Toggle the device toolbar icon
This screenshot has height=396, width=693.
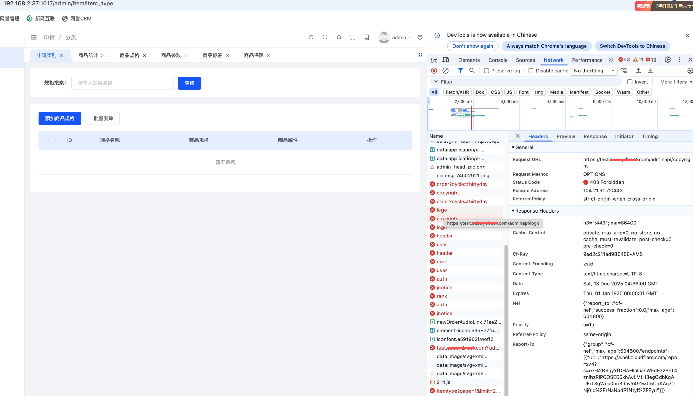(446, 60)
